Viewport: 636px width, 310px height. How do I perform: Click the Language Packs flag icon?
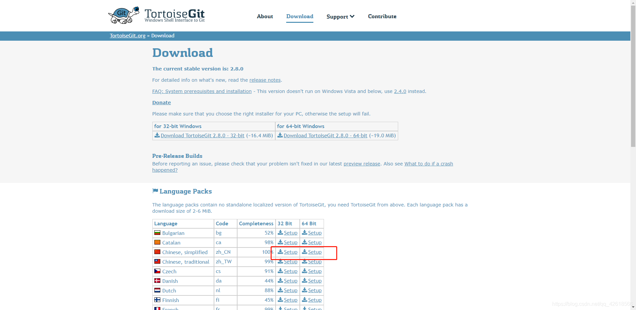pos(155,191)
